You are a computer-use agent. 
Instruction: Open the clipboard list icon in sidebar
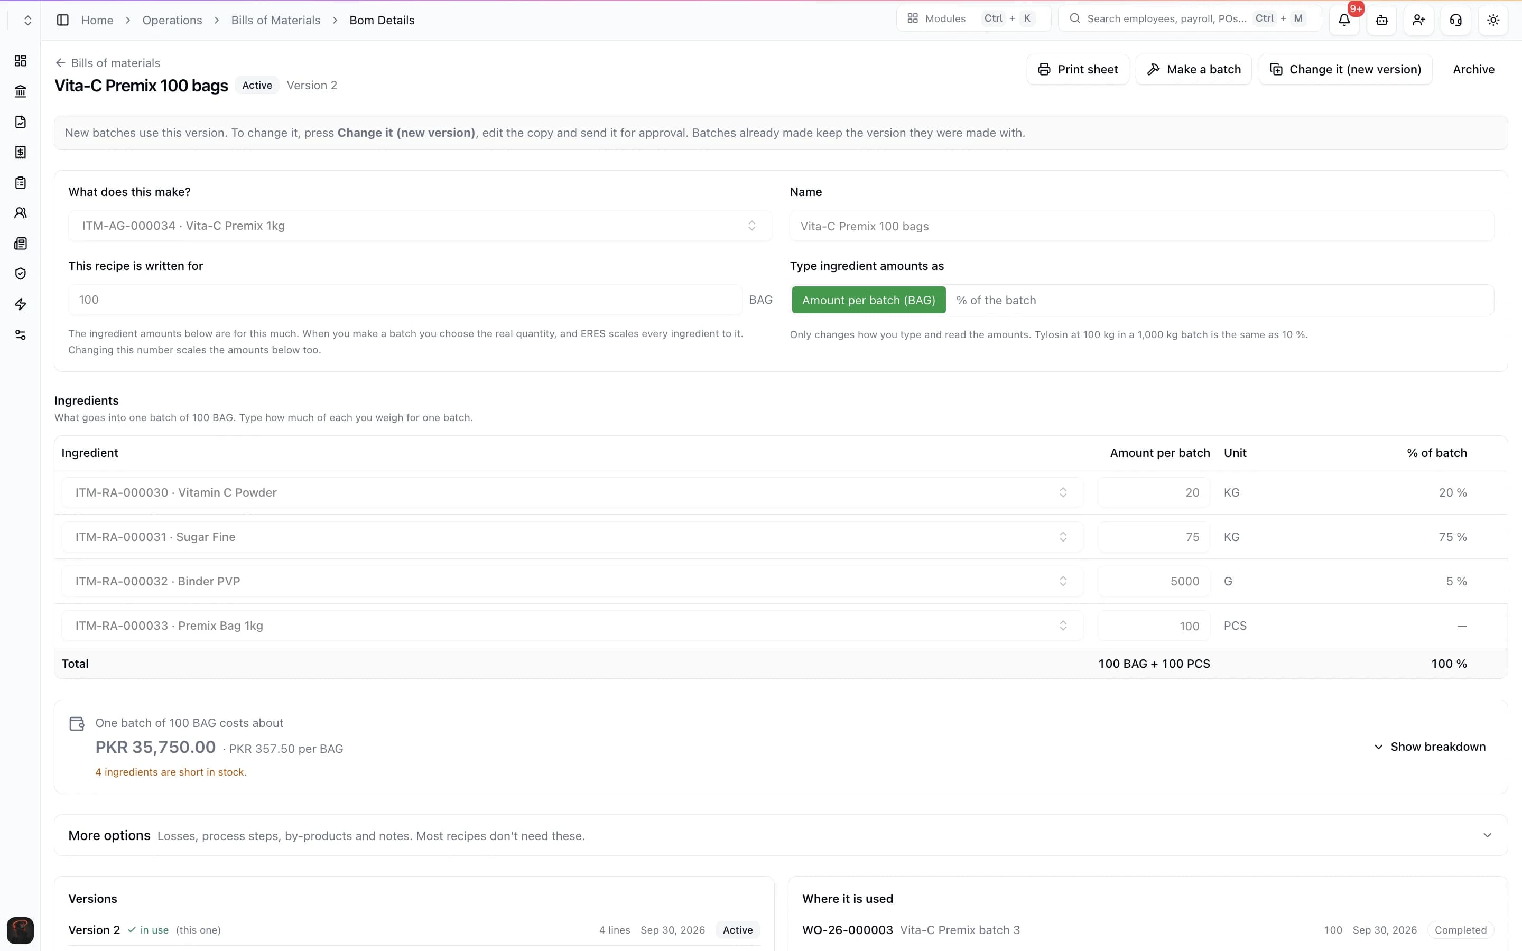tap(20, 182)
